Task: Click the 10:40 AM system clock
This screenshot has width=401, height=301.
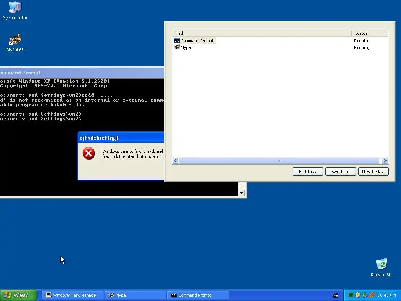Action: tap(387, 295)
